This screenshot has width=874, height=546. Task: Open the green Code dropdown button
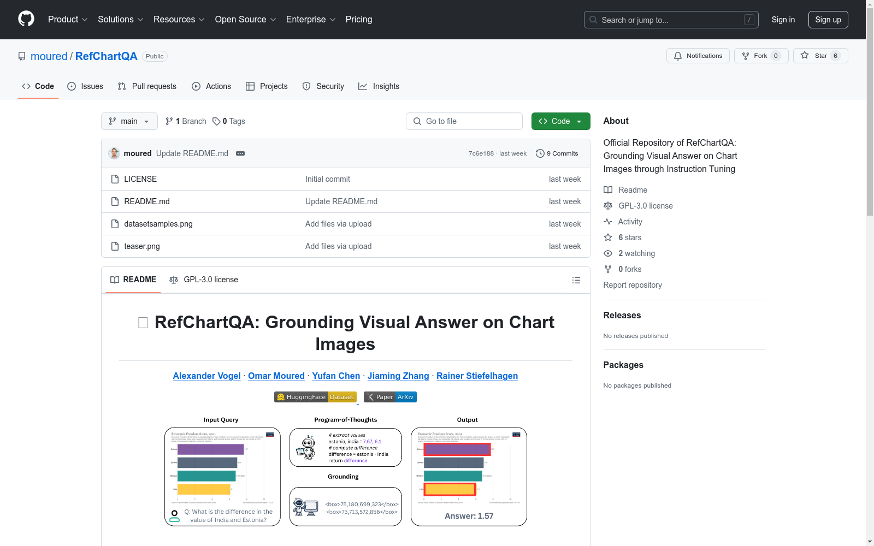tap(561, 121)
